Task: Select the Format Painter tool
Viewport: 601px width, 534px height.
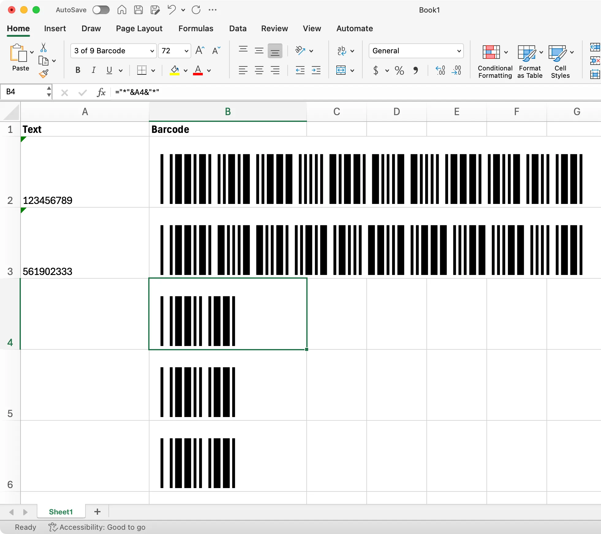Action: tap(44, 73)
